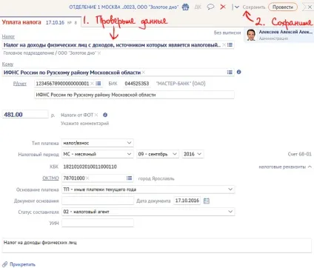This screenshot has height=268, width=314.
Task: Open the Тип платежа dropdown
Action: click(98, 143)
